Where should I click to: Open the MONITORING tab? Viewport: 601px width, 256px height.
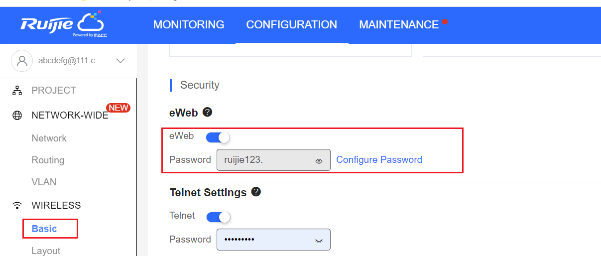pos(189,24)
